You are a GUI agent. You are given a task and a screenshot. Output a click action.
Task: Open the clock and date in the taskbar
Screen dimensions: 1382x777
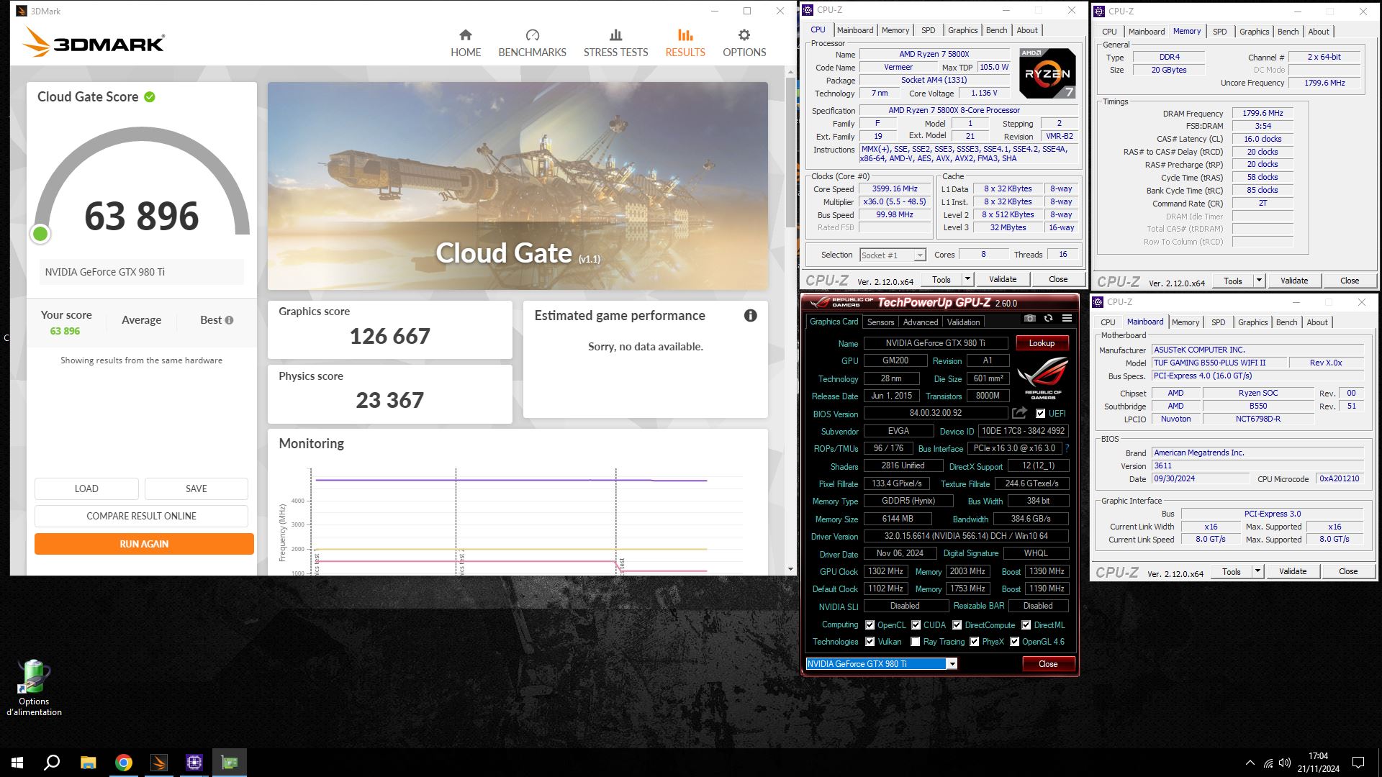[1318, 763]
